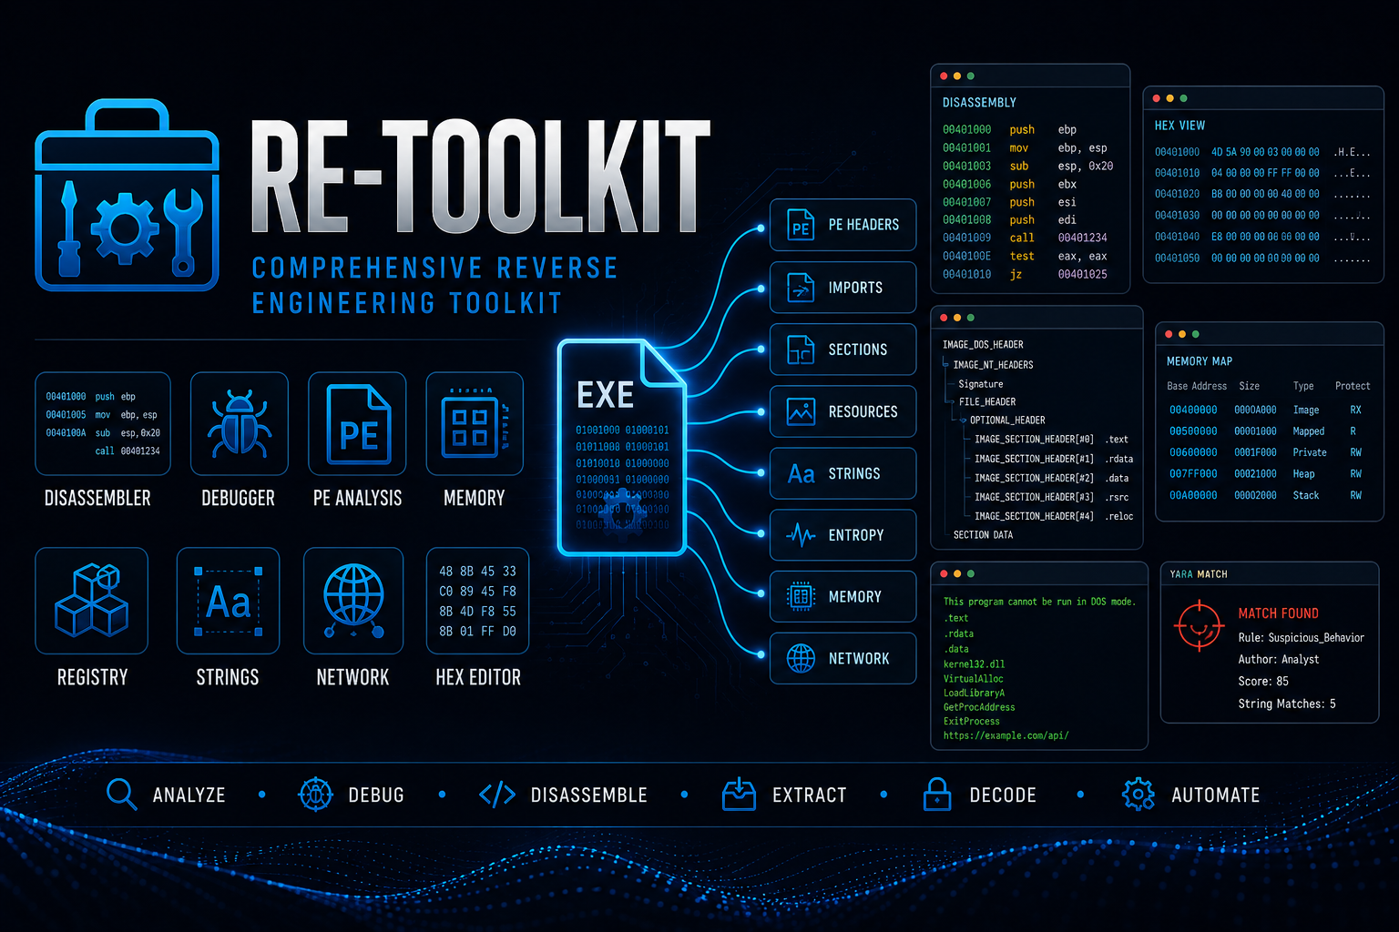Click the Extract inbox icon
1399x932 pixels.
[739, 795]
